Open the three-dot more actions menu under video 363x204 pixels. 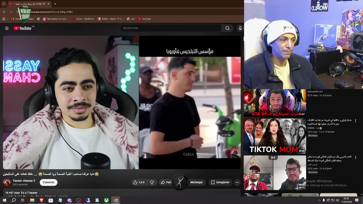(237, 182)
